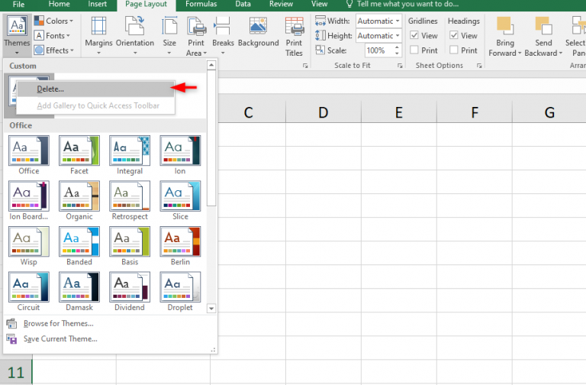Apply the Droplet theme

coord(180,292)
